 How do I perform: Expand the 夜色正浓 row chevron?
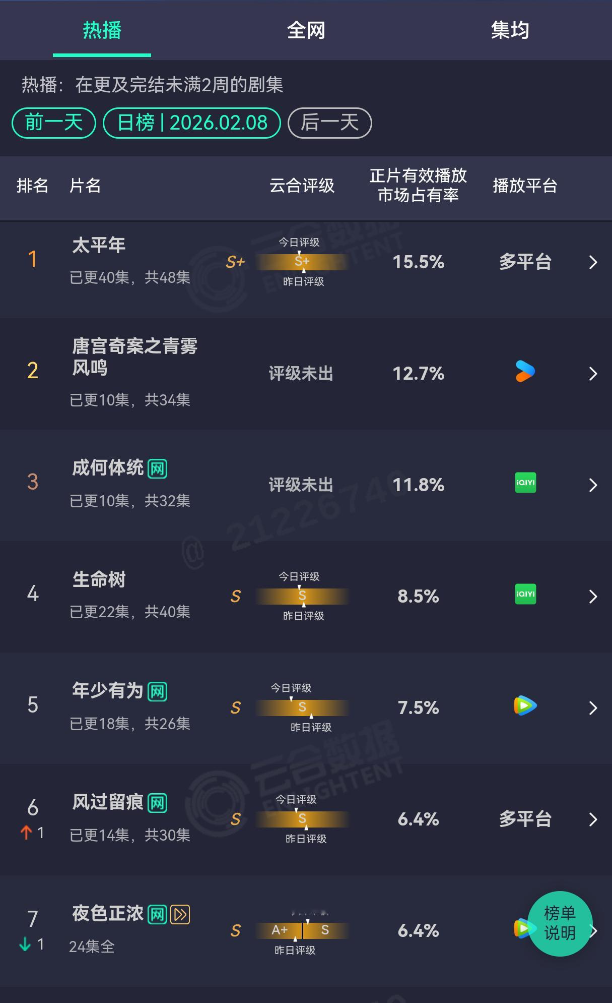592,931
